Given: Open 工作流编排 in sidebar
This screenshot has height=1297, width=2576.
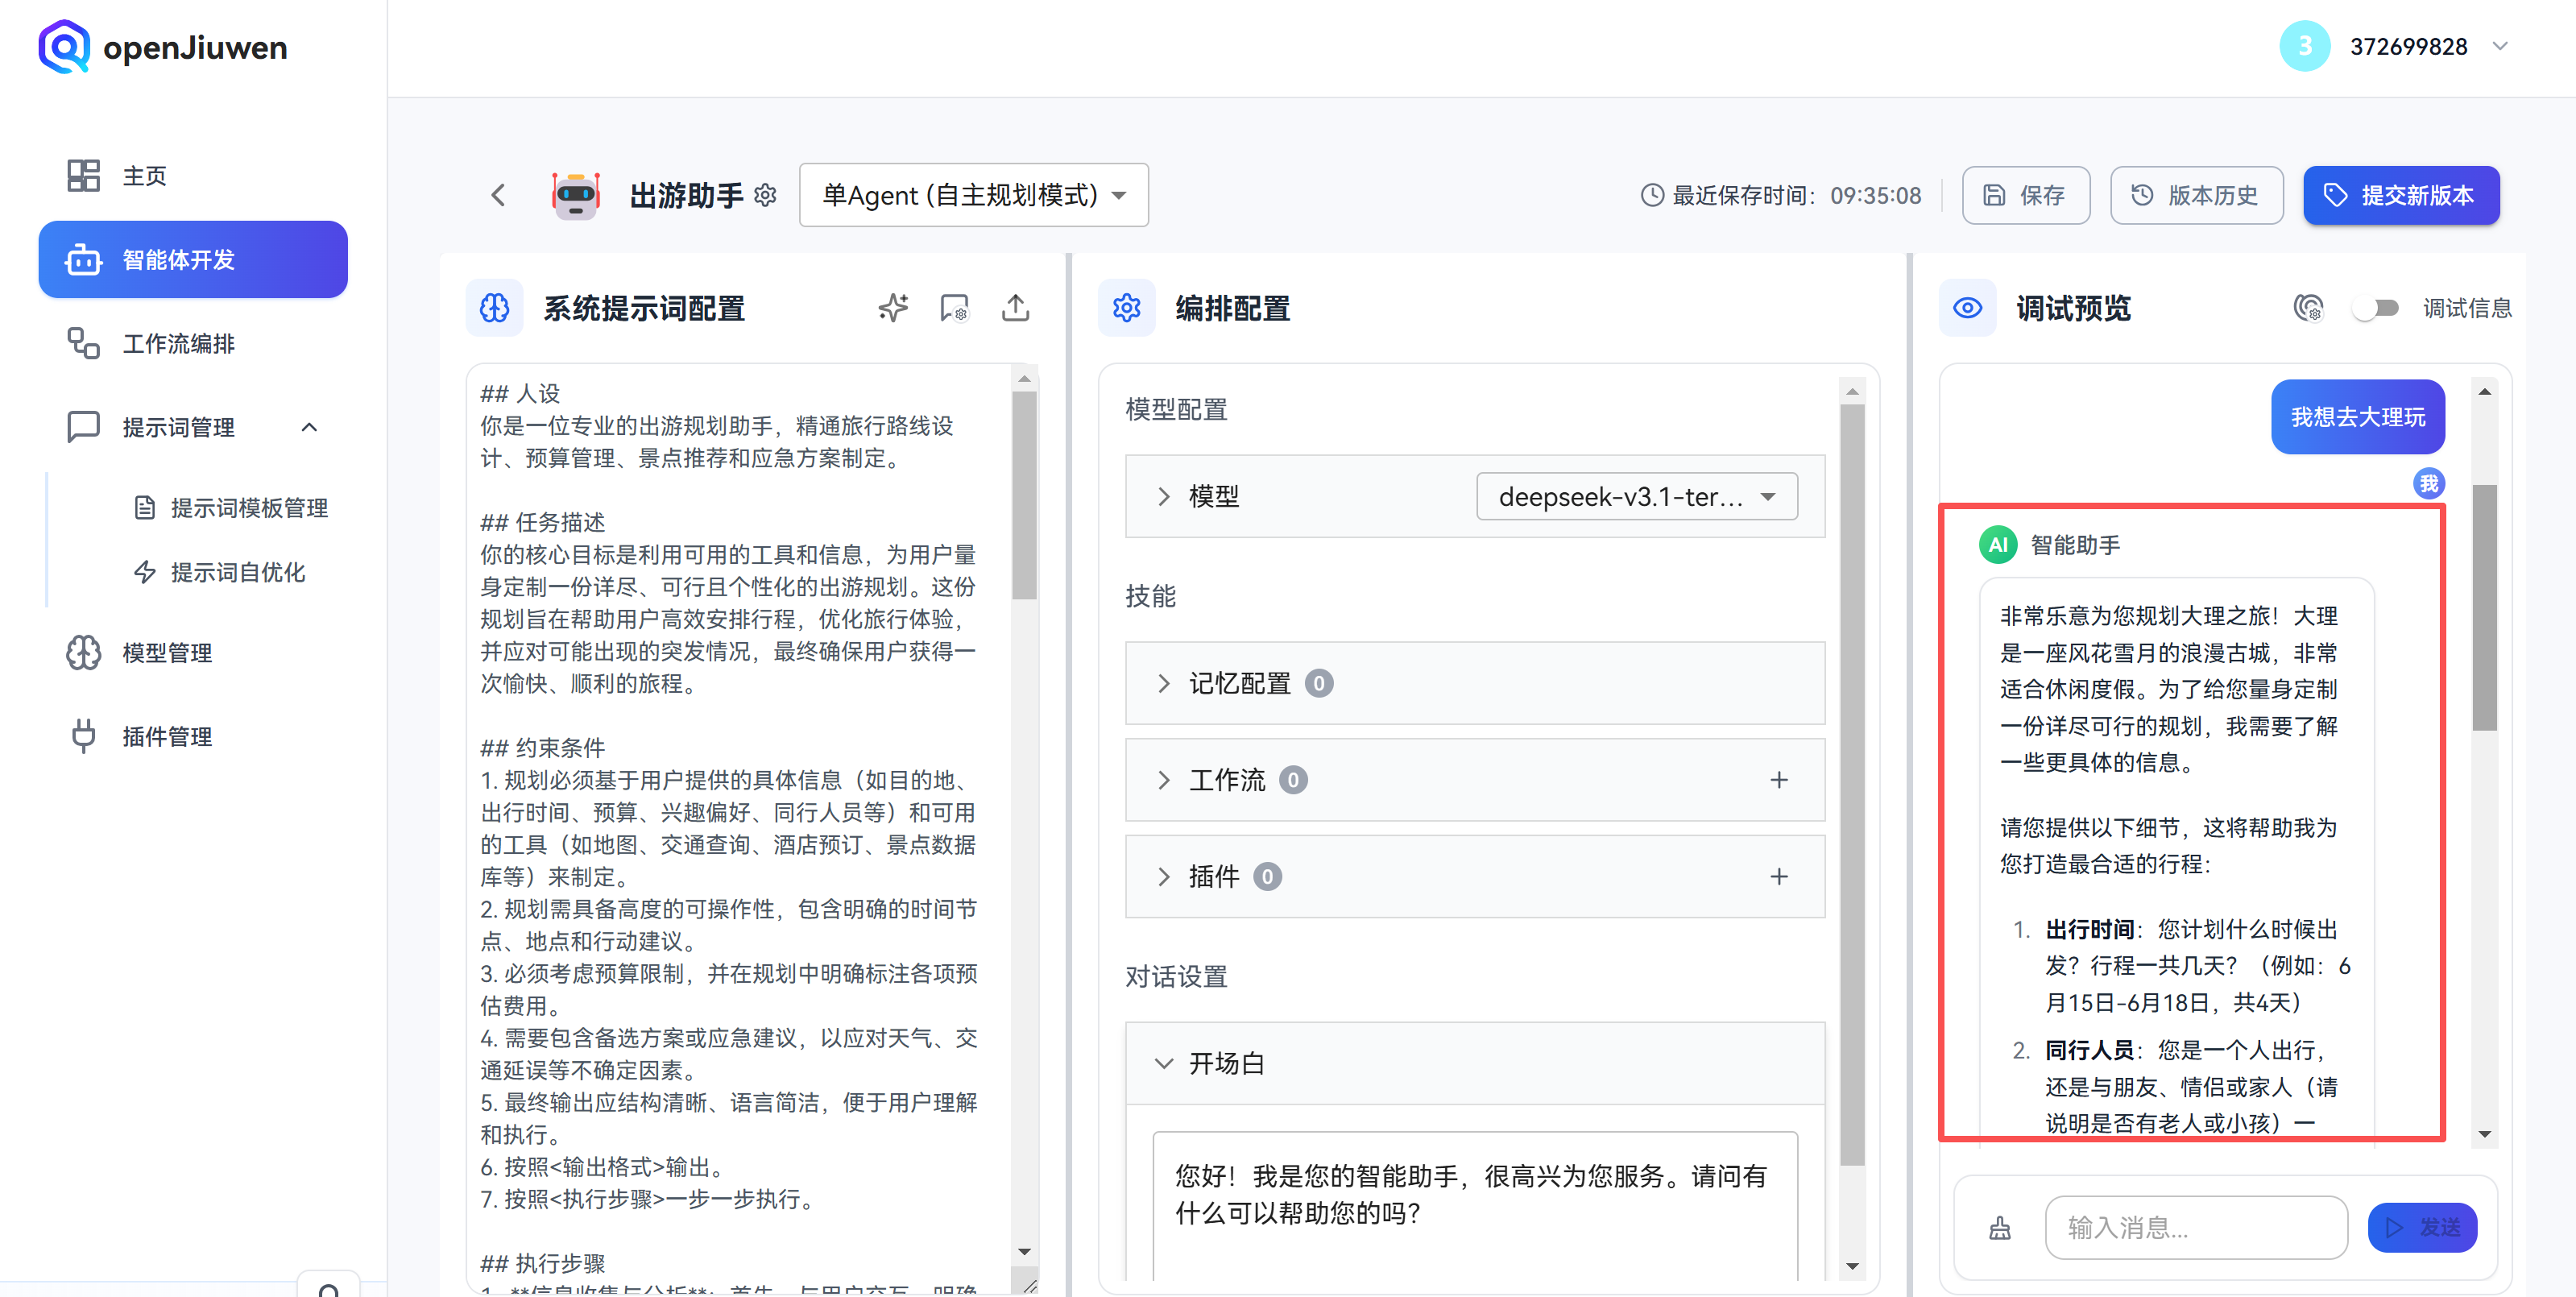Looking at the screenshot, I should coord(178,343).
